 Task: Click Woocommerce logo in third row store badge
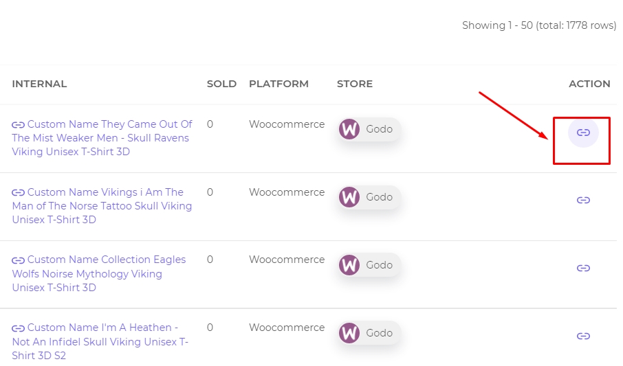(349, 265)
